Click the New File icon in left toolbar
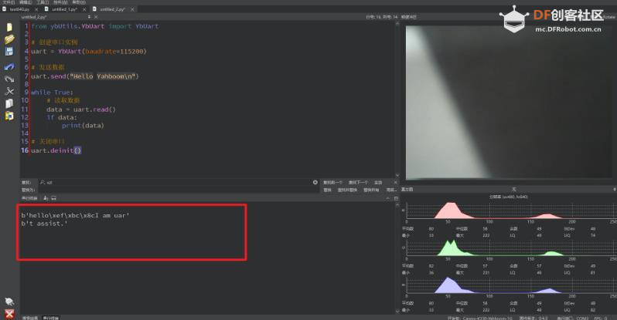 tap(9, 27)
